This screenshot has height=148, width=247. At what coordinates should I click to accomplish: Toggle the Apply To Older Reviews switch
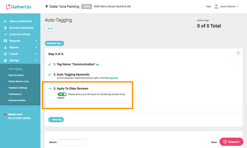[62, 94]
